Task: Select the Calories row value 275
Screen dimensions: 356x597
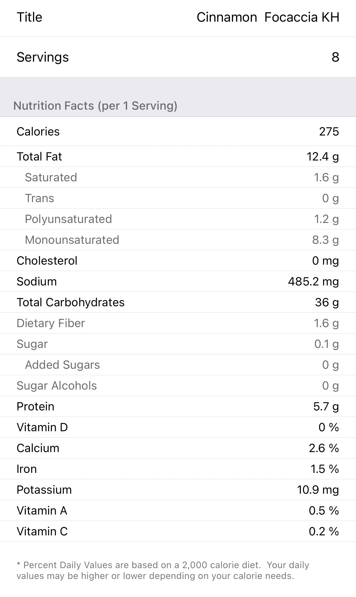Action: (329, 132)
